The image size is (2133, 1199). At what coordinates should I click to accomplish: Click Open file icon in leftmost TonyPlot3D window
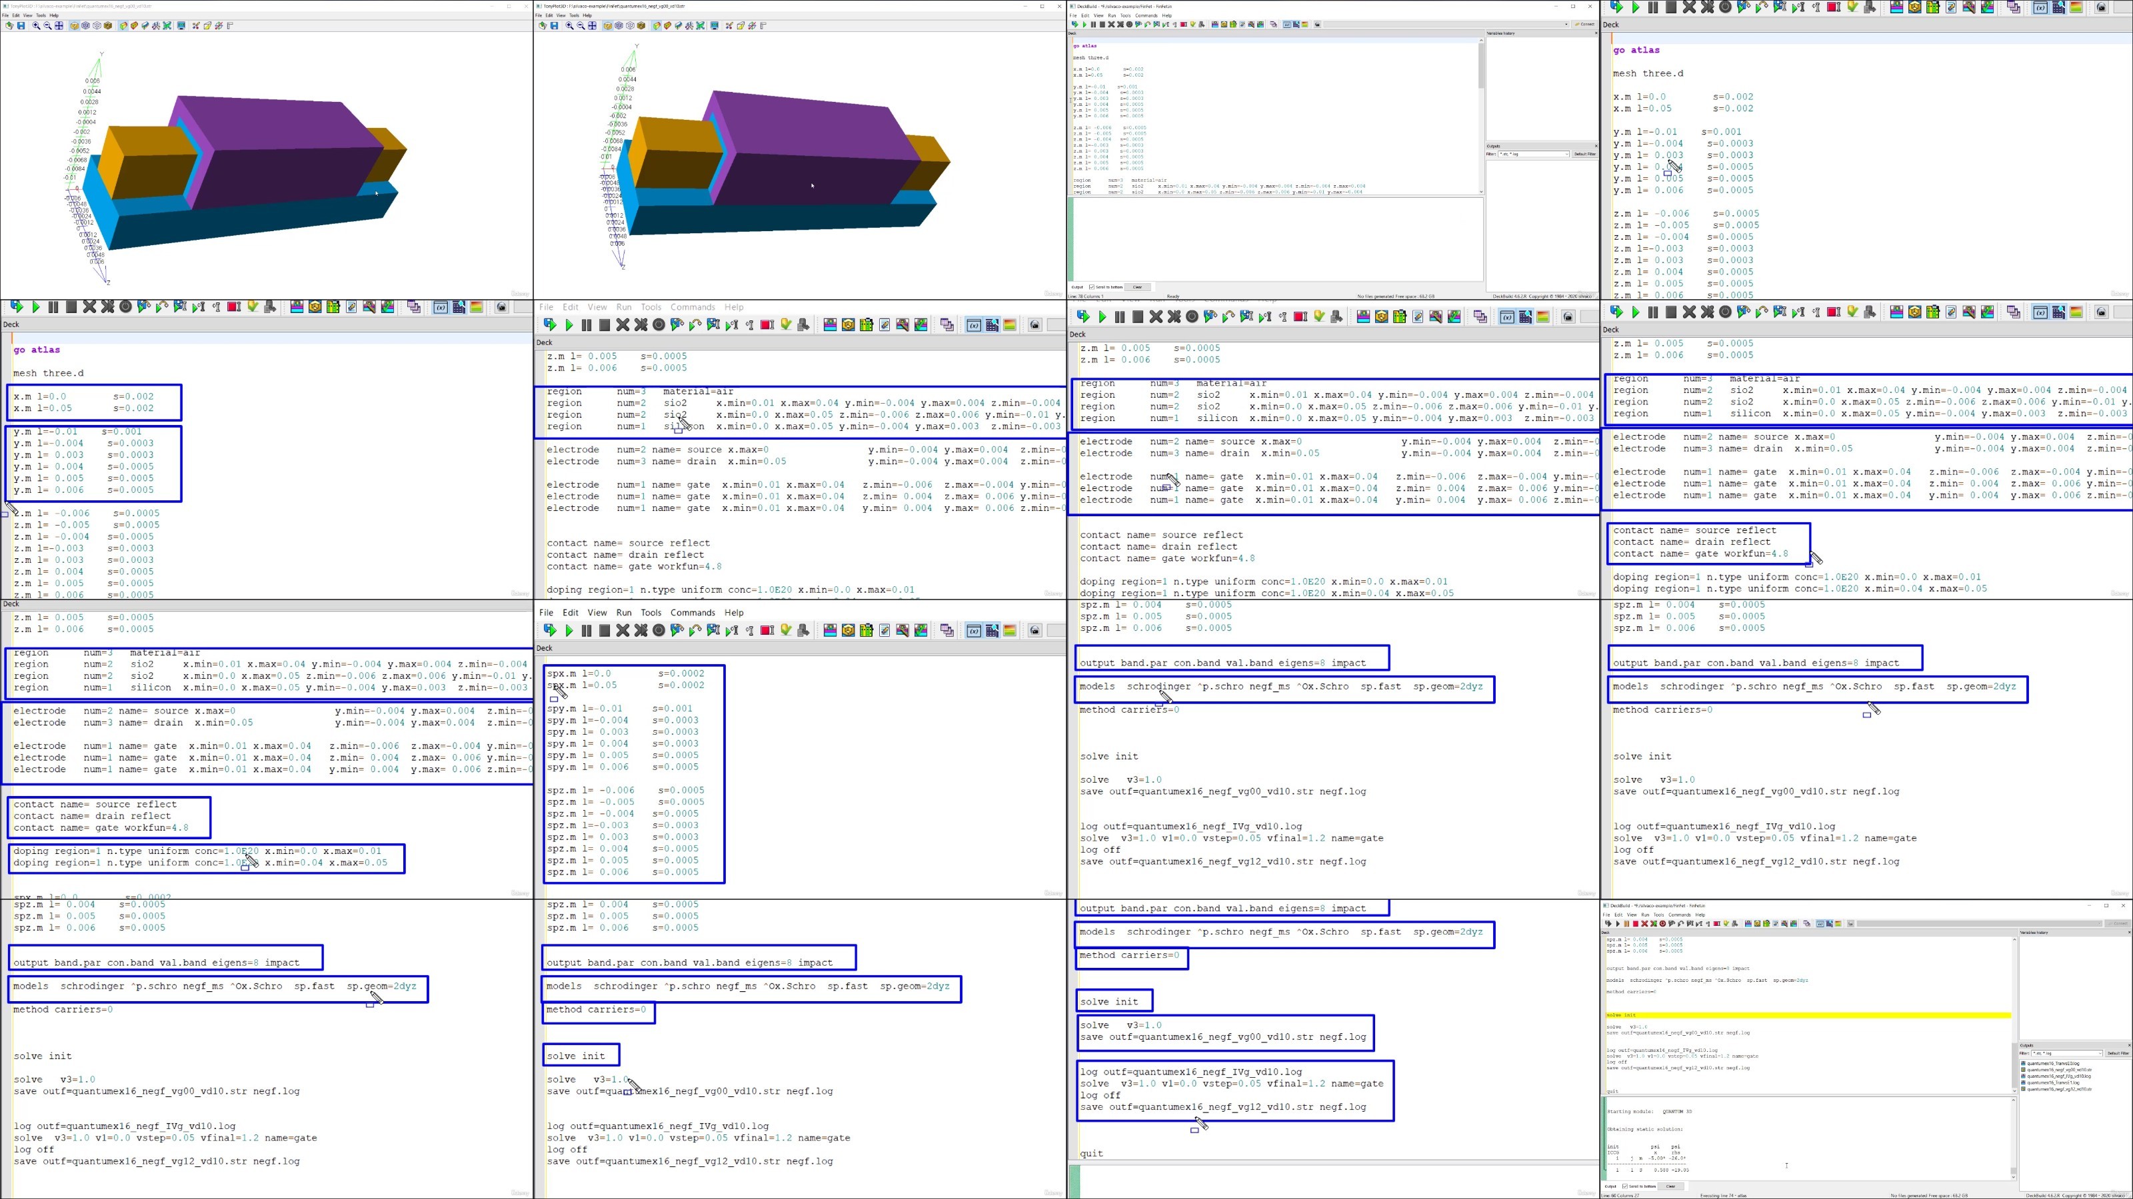tap(9, 26)
